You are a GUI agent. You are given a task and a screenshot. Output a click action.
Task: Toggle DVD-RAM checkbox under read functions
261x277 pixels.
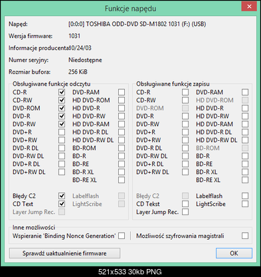[x=122, y=92]
